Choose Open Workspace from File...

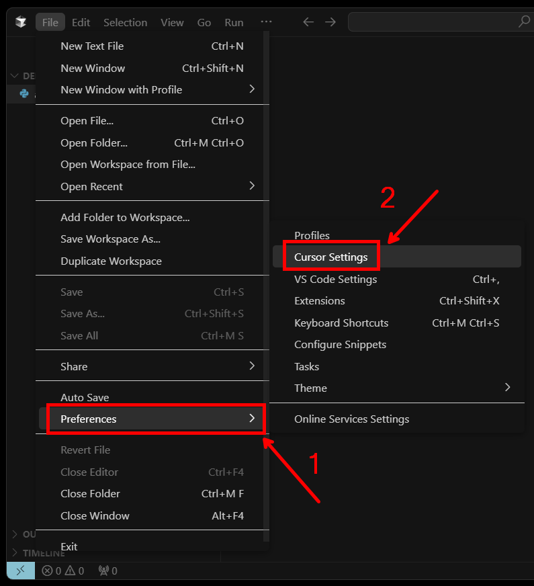tap(152, 165)
